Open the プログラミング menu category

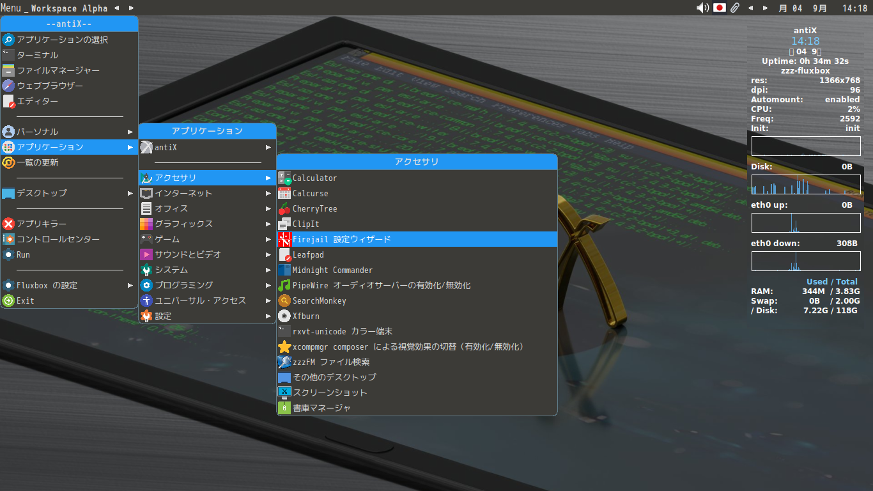[x=207, y=285]
